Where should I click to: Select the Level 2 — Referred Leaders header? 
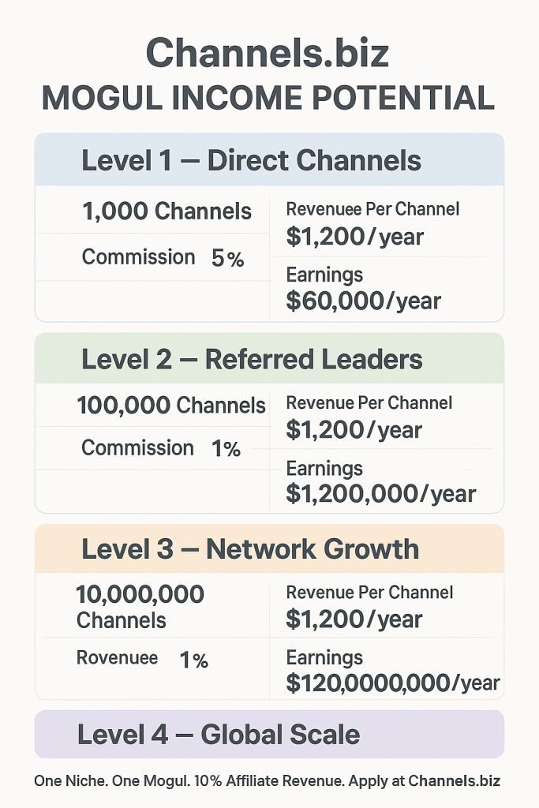coord(253,360)
